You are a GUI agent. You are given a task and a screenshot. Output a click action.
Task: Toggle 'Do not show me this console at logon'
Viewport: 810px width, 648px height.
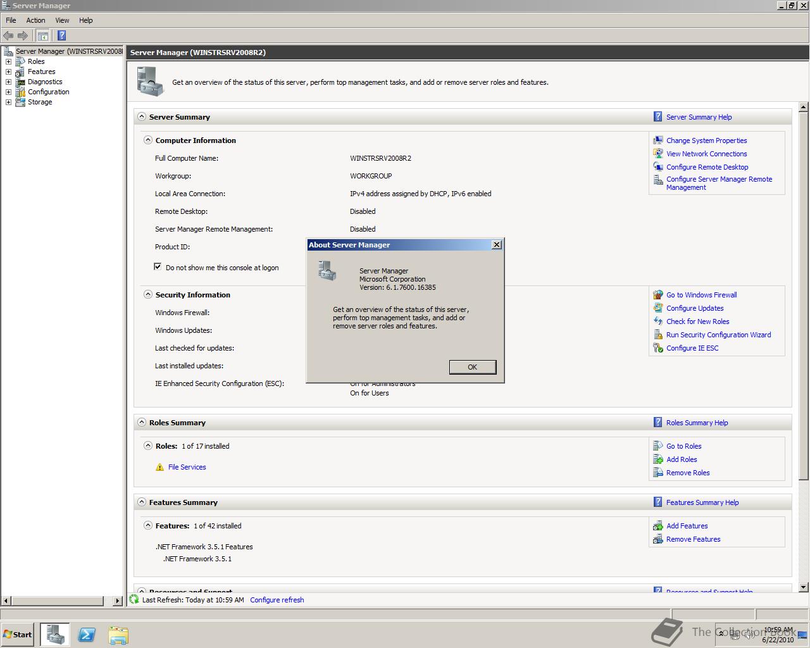click(158, 267)
